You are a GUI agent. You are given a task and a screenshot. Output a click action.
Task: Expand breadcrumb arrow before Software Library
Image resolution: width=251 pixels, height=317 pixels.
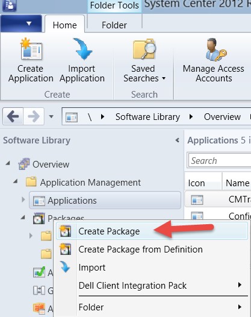tap(102, 117)
